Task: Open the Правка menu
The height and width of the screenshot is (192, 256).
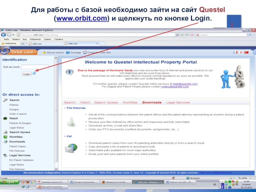Action: pos(16,39)
